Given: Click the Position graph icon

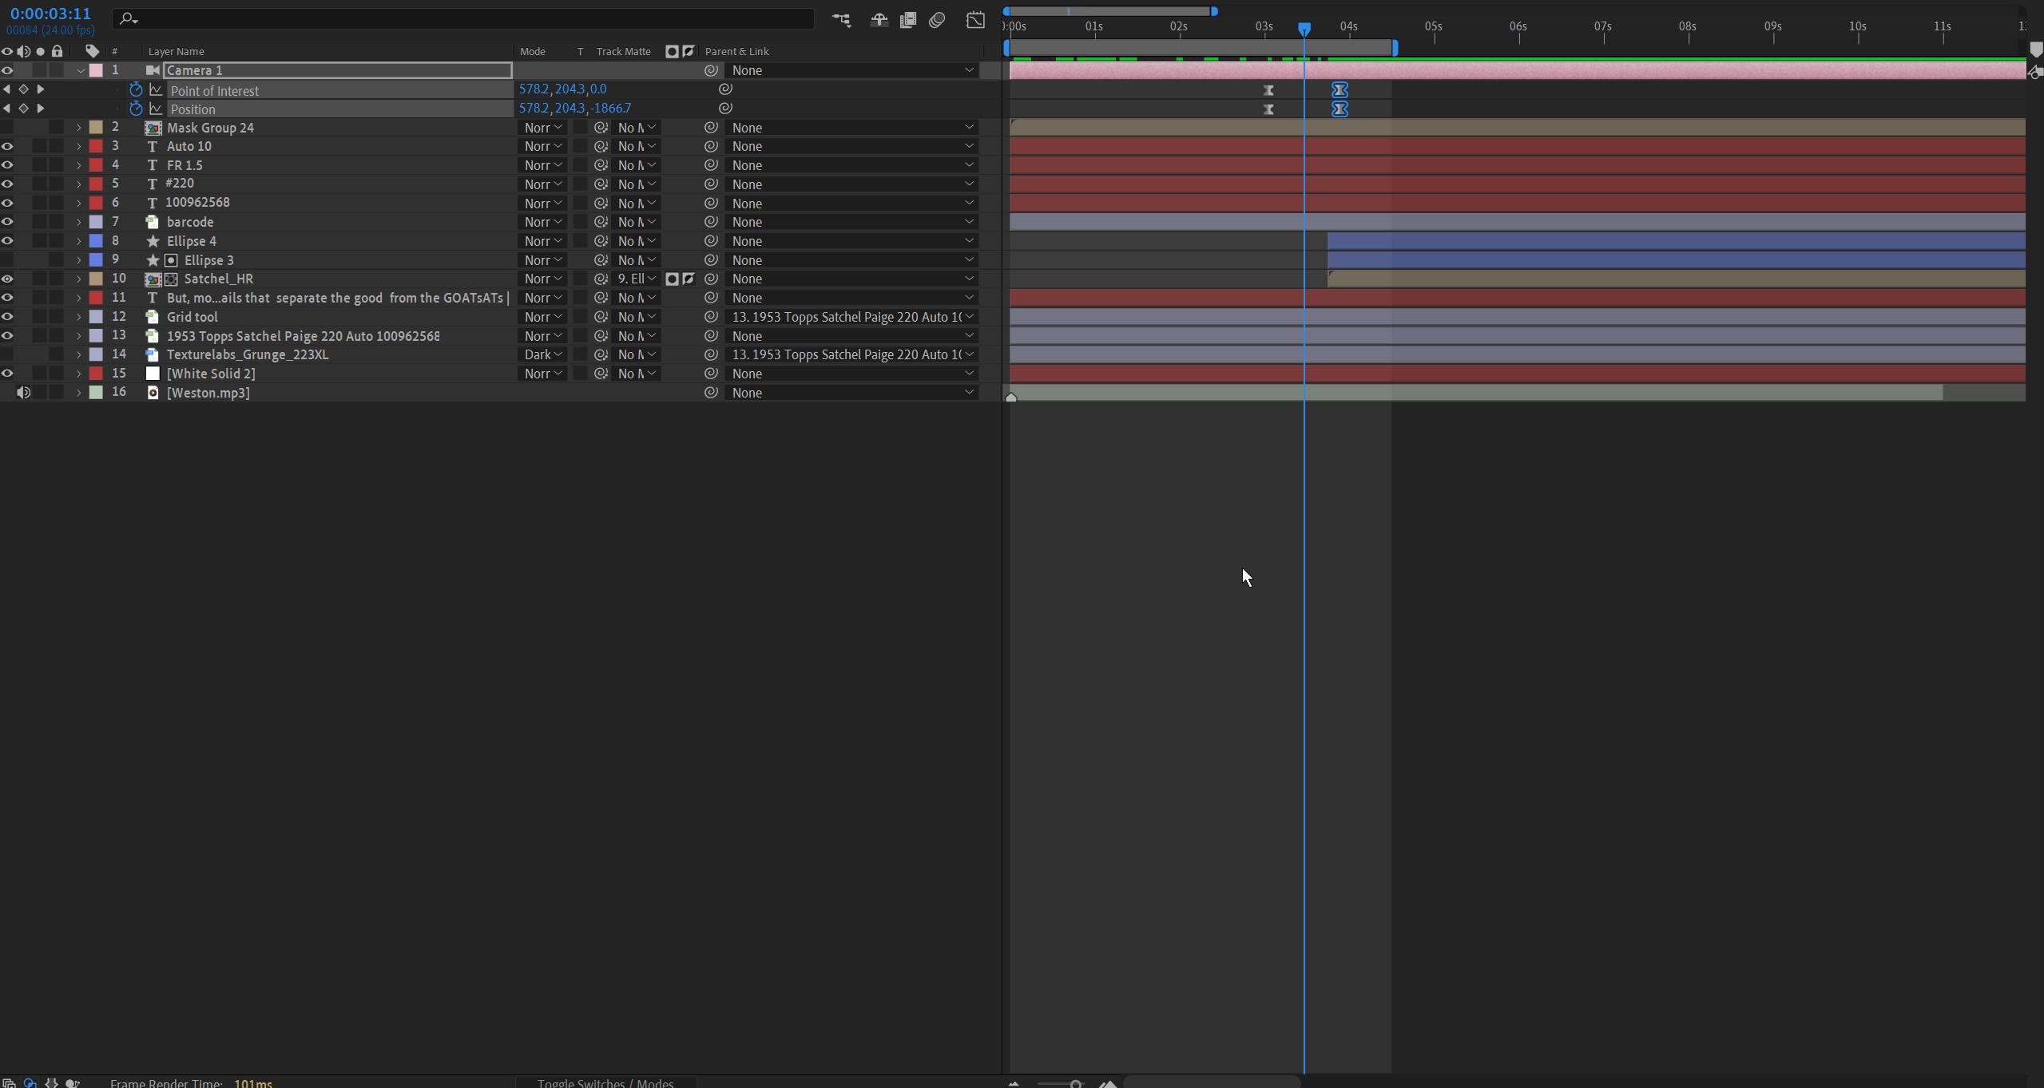Looking at the screenshot, I should 156,109.
